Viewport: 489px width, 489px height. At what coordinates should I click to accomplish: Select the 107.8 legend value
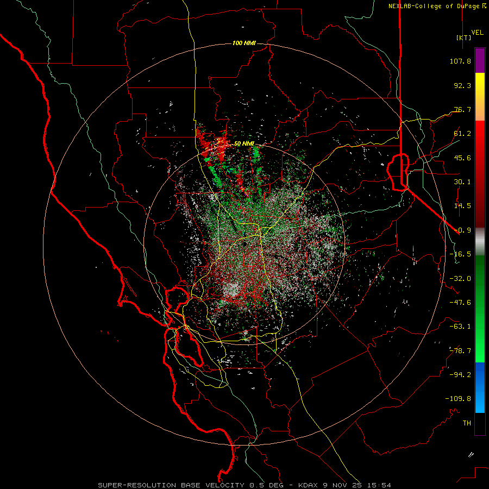pyautogui.click(x=460, y=61)
